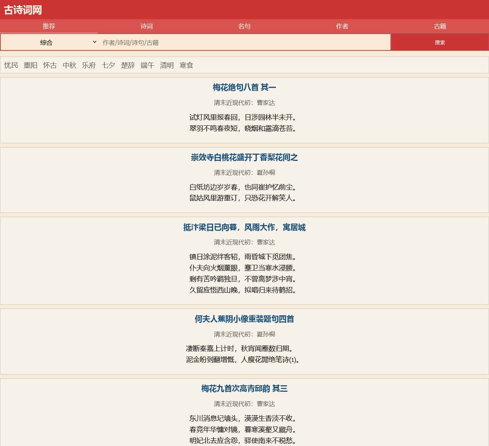Select the 七夕 topic link
The height and width of the screenshot is (446, 489).
coord(108,65)
